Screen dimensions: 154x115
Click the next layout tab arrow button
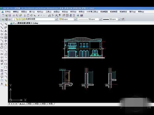14,104
